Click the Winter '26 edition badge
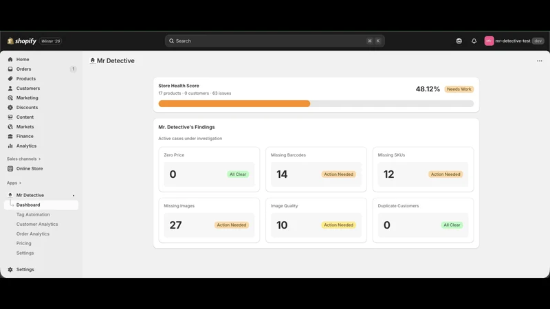Image resolution: width=550 pixels, height=309 pixels. (x=50, y=41)
